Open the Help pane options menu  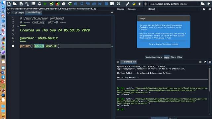coord(210,9)
